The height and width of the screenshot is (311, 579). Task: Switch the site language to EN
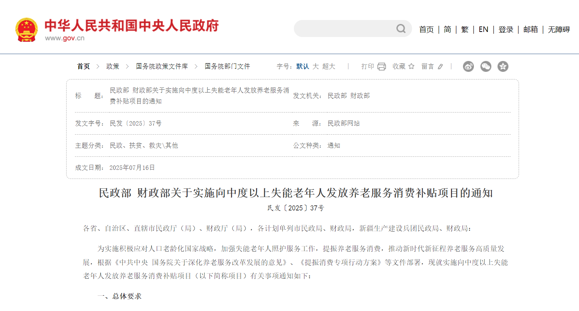(x=483, y=29)
